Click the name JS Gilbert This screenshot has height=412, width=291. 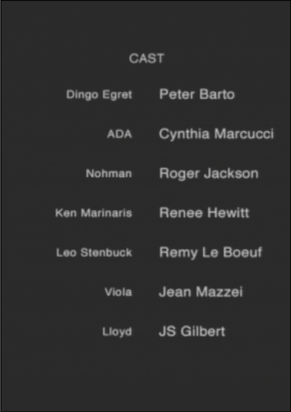192,331
